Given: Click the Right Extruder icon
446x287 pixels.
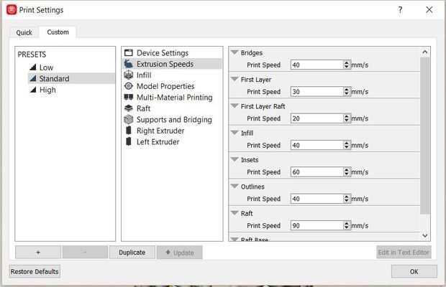Looking at the screenshot, I should click(129, 131).
